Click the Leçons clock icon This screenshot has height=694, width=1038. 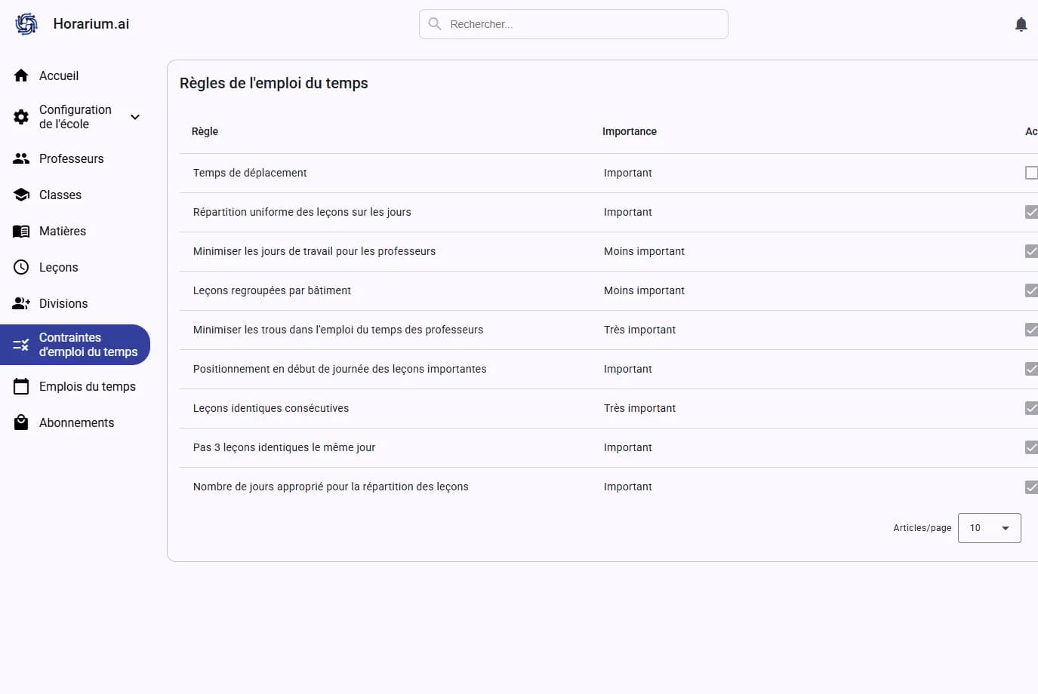pyautogui.click(x=21, y=267)
